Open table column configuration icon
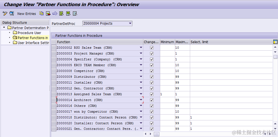The width and height of the screenshot is (278, 137). (275, 42)
